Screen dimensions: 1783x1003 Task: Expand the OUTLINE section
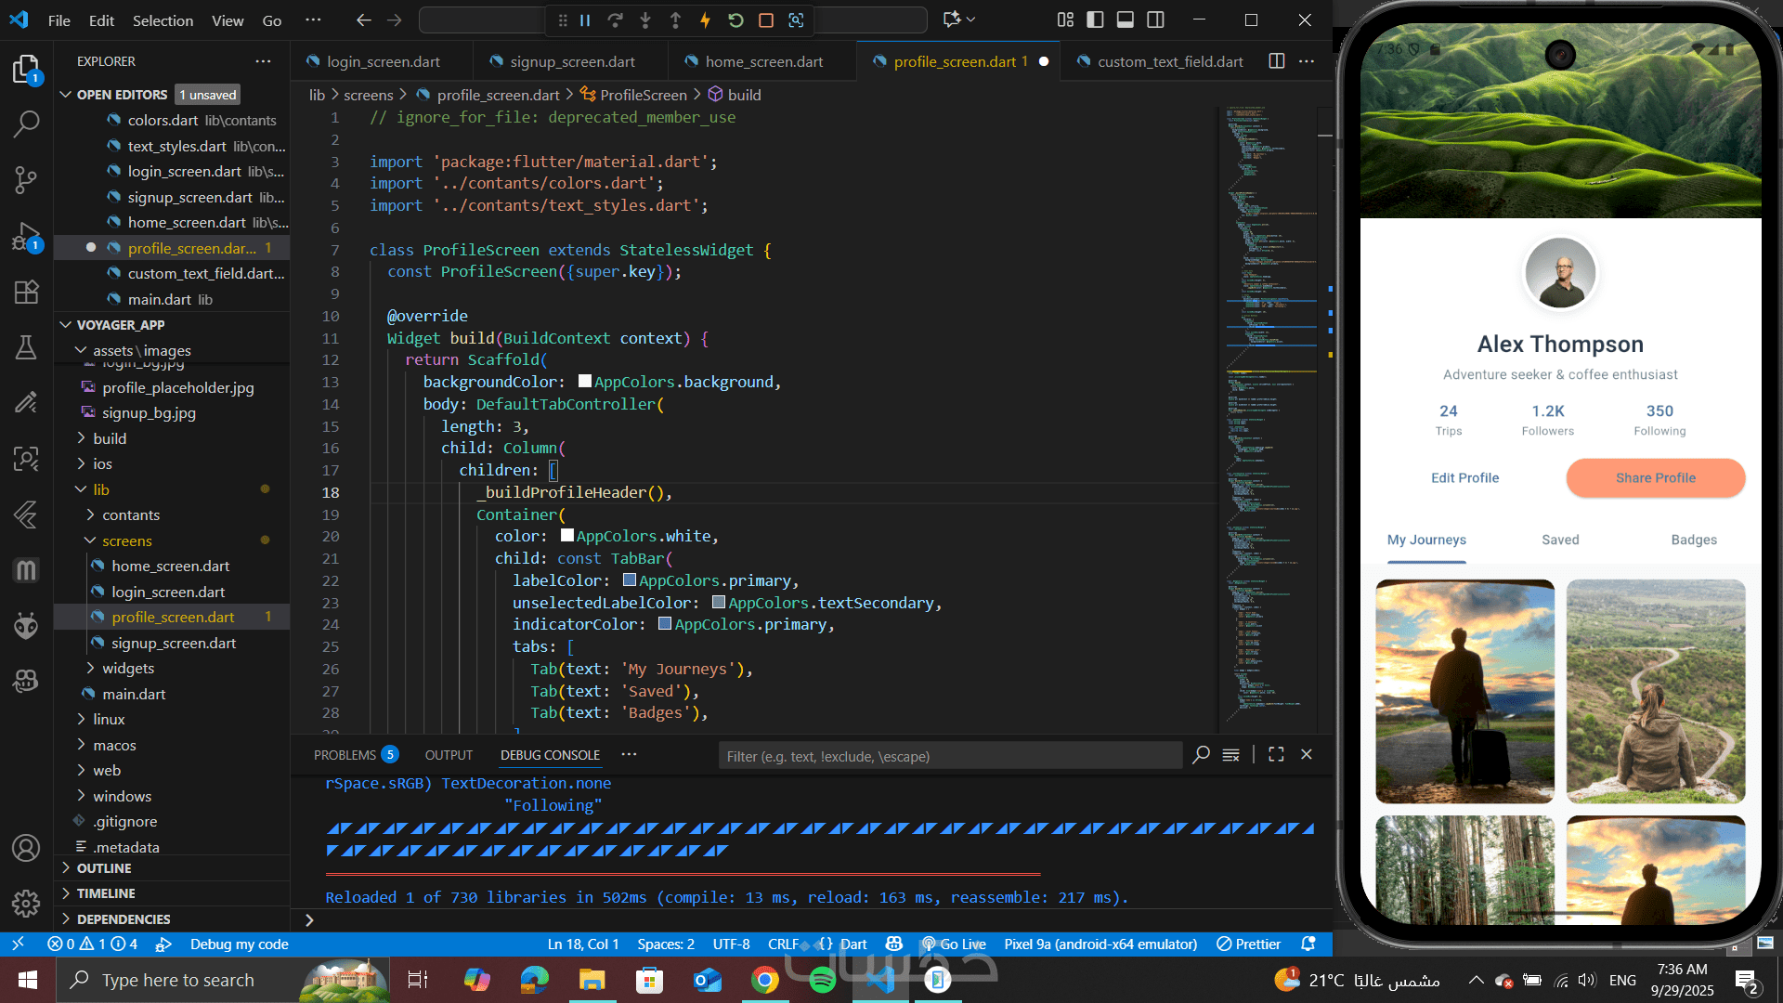point(104,868)
